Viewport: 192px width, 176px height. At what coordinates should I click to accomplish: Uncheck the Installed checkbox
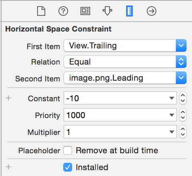pyautogui.click(x=68, y=167)
